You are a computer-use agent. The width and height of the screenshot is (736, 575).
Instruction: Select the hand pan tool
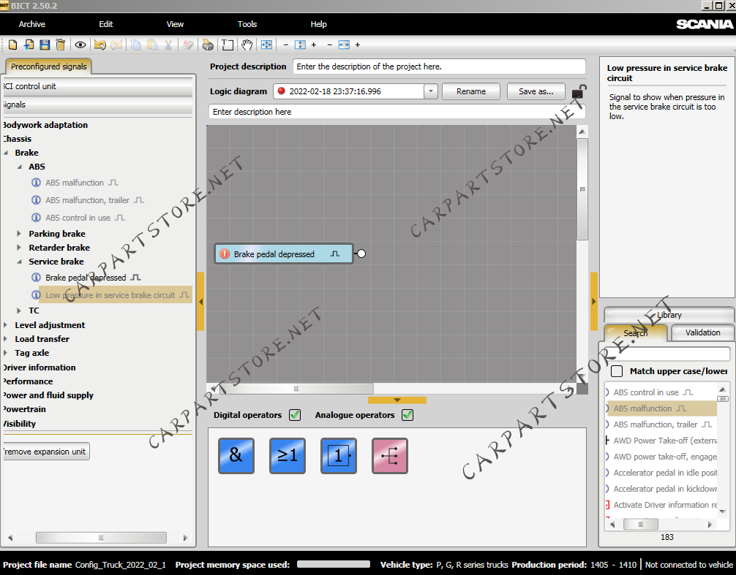point(247,45)
